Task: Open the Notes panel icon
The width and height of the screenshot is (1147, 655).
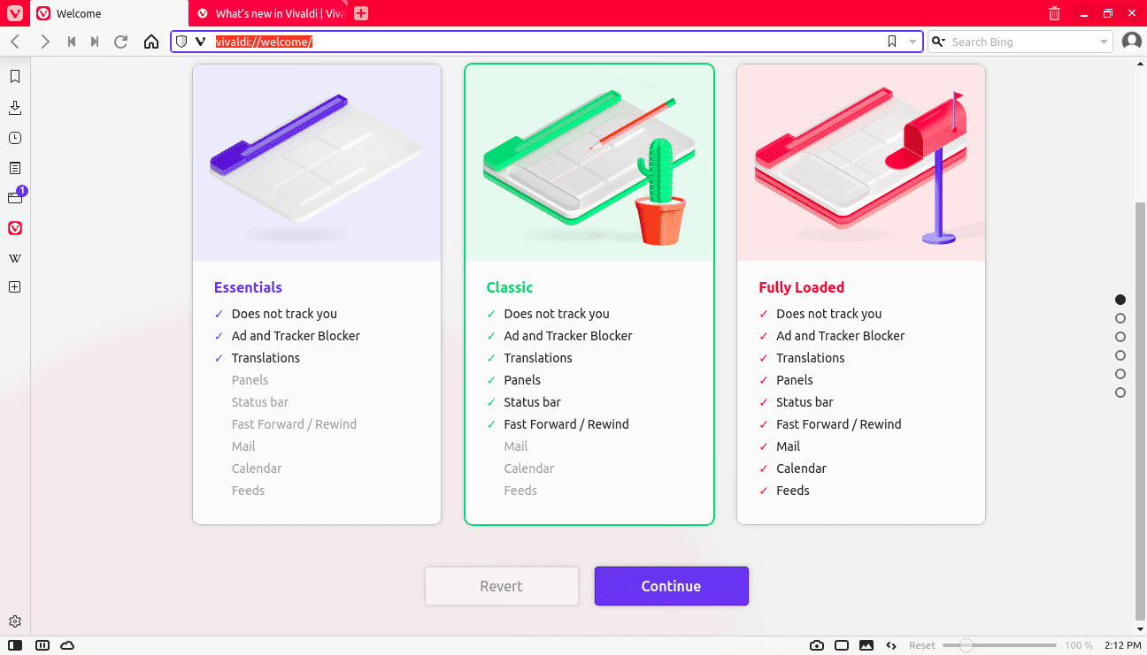Action: coord(15,168)
